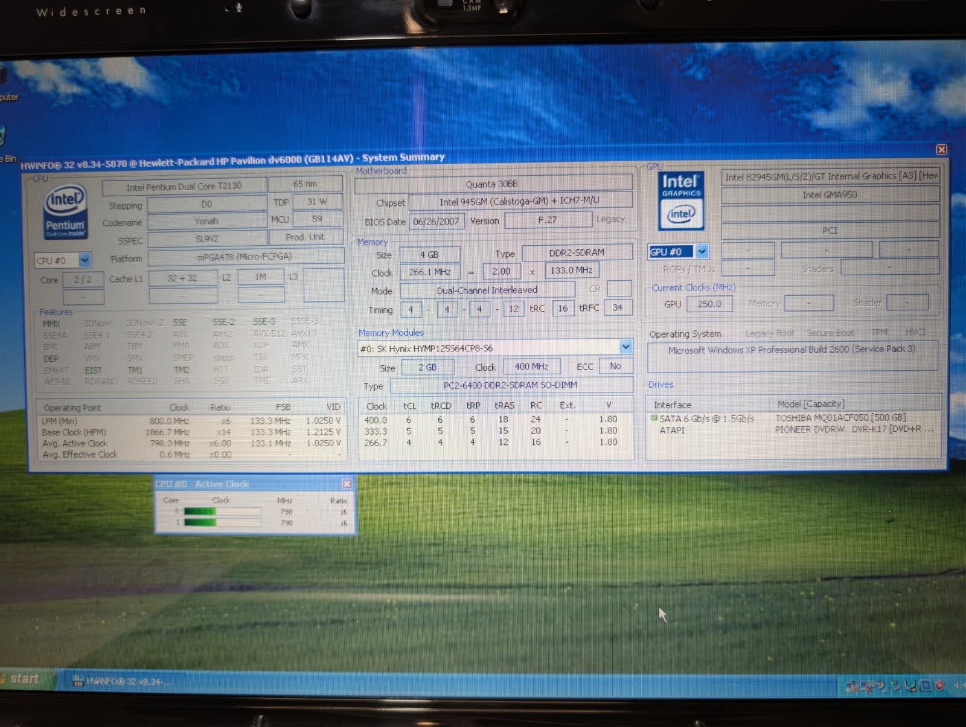Click the motherboard name Quanta 30BB
The width and height of the screenshot is (966, 727).
(493, 184)
